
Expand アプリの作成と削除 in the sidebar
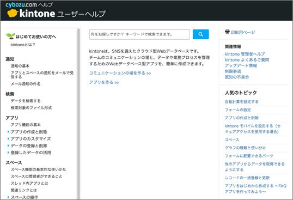pyautogui.click(x=29, y=132)
